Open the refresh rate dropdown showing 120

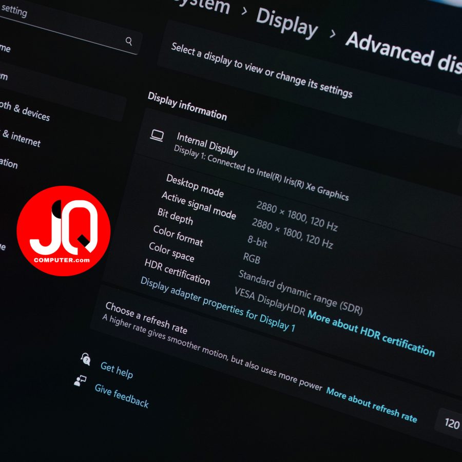pyautogui.click(x=450, y=423)
